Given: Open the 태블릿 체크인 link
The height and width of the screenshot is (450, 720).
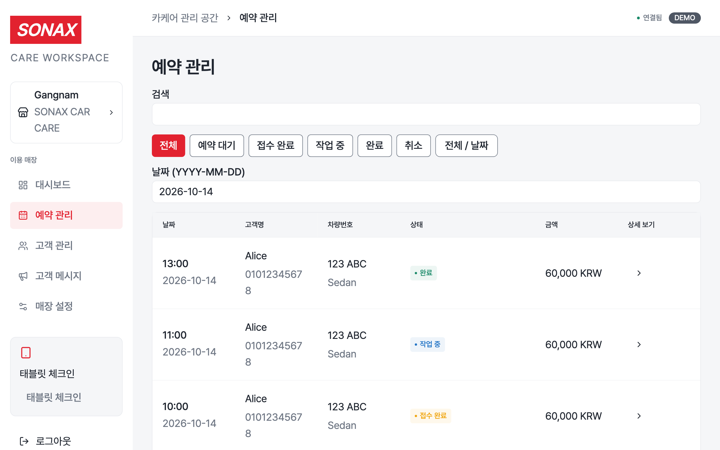Looking at the screenshot, I should pyautogui.click(x=54, y=397).
